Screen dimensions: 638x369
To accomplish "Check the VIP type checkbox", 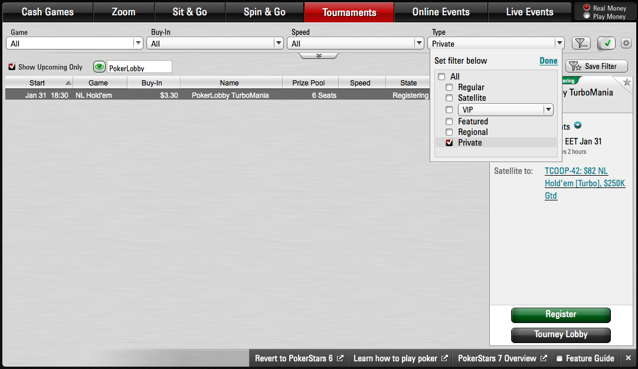I will pyautogui.click(x=449, y=109).
